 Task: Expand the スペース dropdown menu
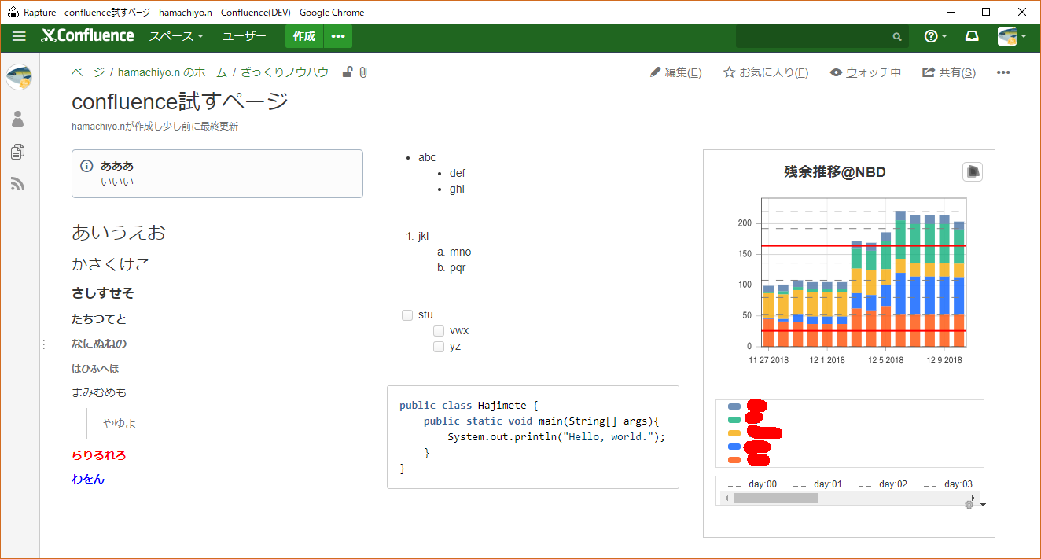(x=176, y=36)
